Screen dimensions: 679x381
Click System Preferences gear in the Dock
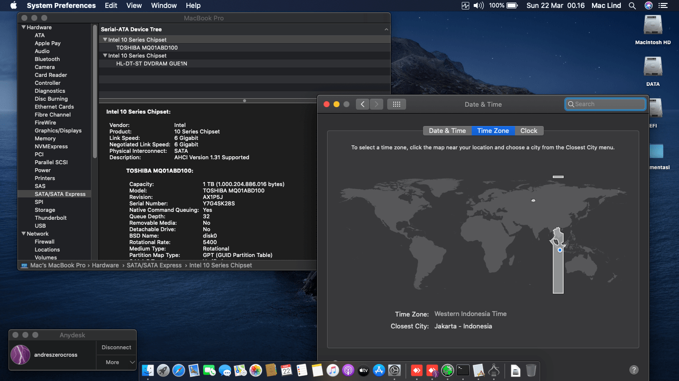pyautogui.click(x=394, y=370)
